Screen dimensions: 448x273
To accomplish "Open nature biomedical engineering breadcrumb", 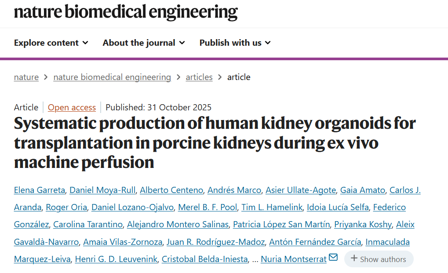I will (112, 77).
